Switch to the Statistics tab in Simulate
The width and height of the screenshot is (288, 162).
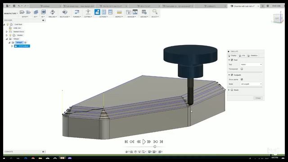(x=252, y=55)
